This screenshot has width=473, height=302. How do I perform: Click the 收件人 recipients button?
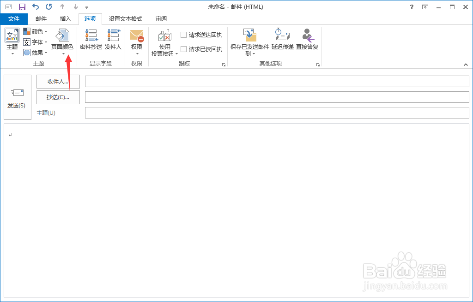(x=58, y=82)
